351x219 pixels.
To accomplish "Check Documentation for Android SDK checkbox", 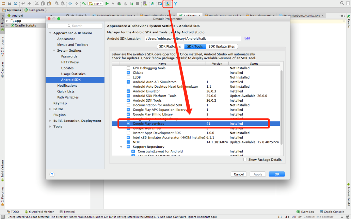I will point(128,105).
